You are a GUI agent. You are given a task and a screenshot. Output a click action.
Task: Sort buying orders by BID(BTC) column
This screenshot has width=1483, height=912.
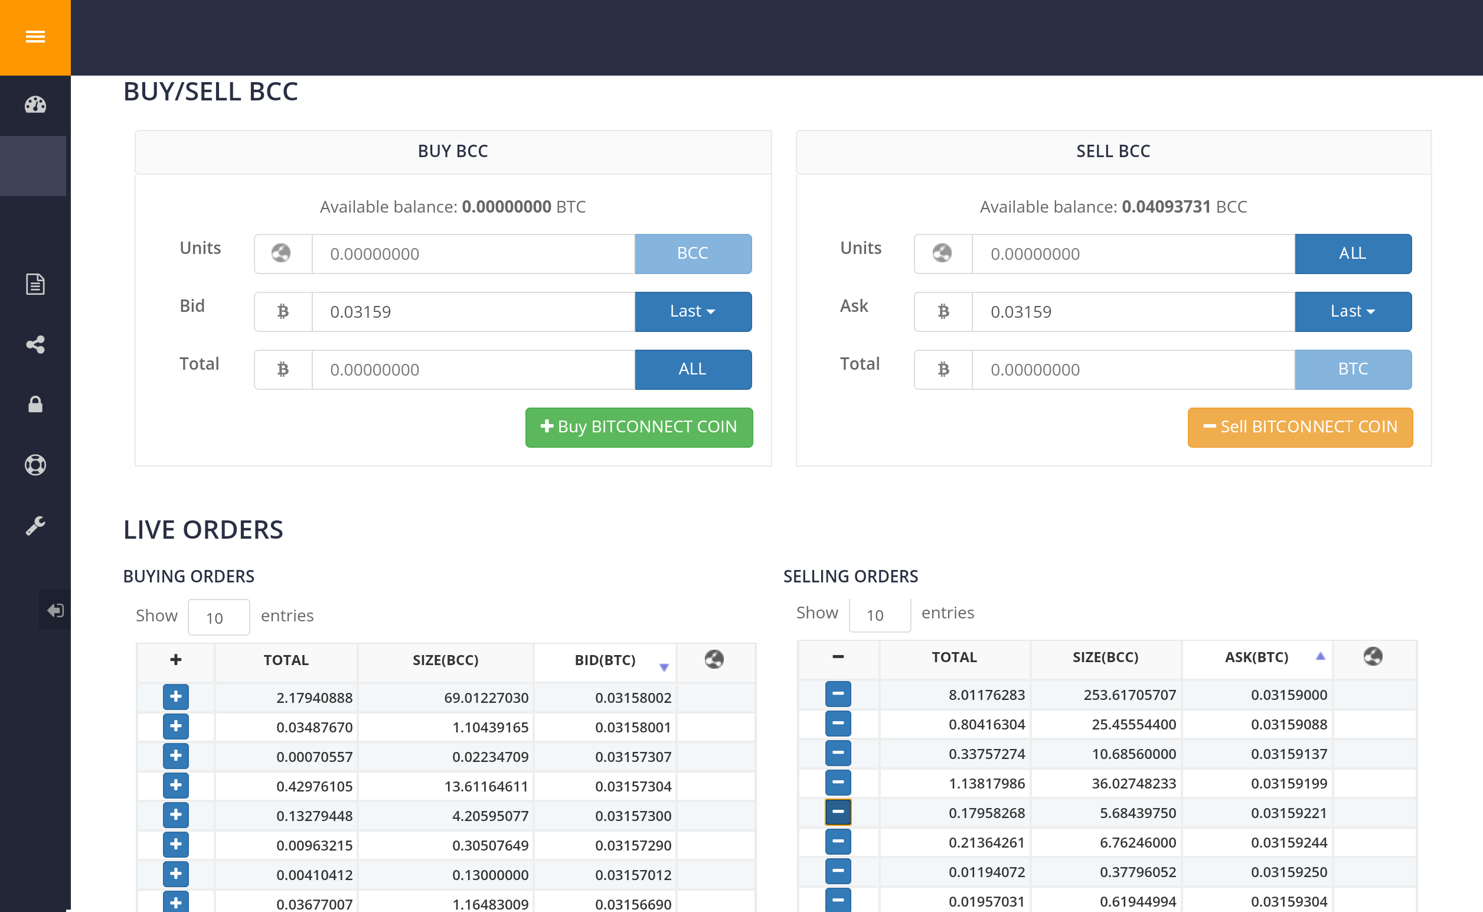click(x=605, y=660)
